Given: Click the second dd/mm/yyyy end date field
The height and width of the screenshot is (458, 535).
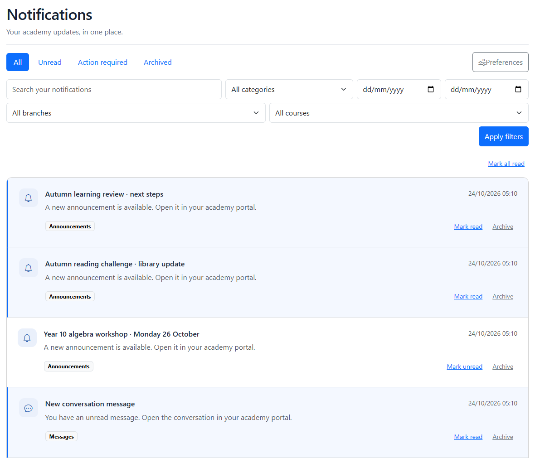Looking at the screenshot, I should coord(486,89).
